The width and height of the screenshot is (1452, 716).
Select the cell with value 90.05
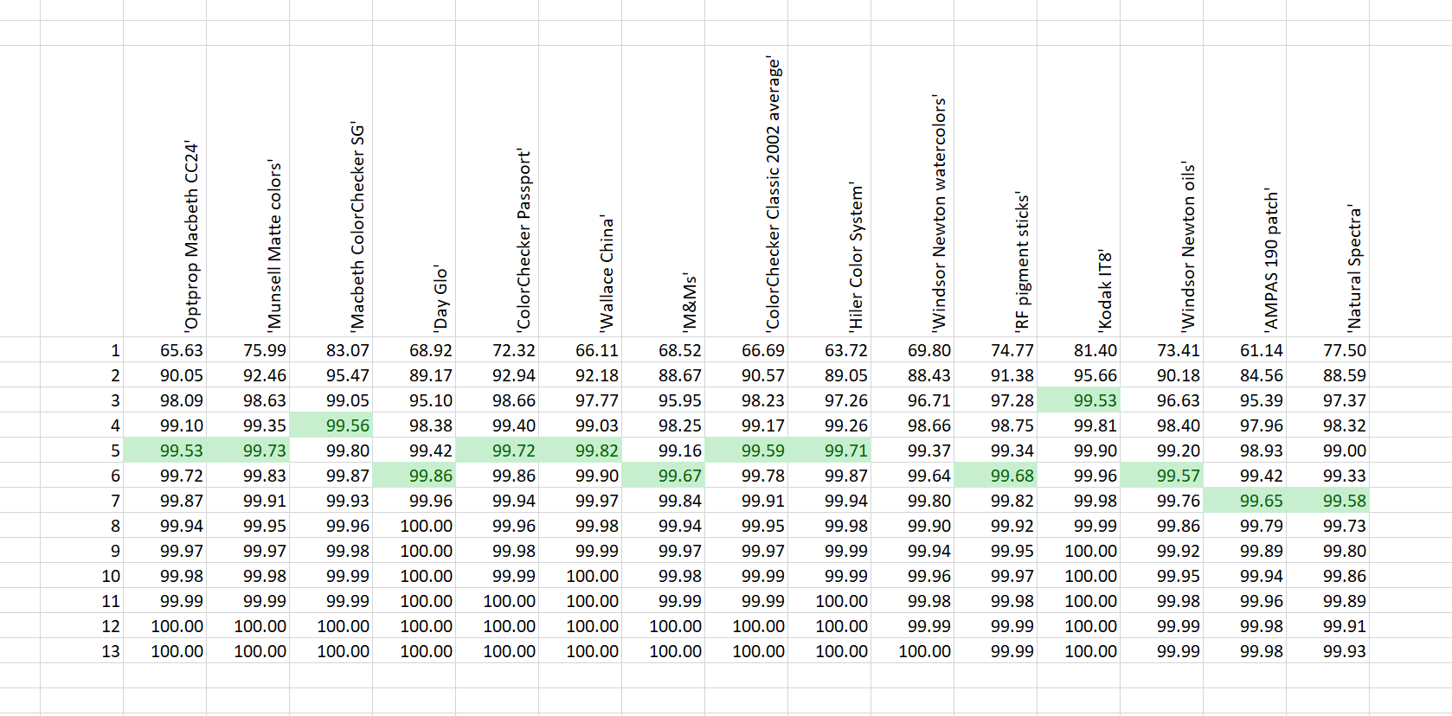(x=164, y=375)
